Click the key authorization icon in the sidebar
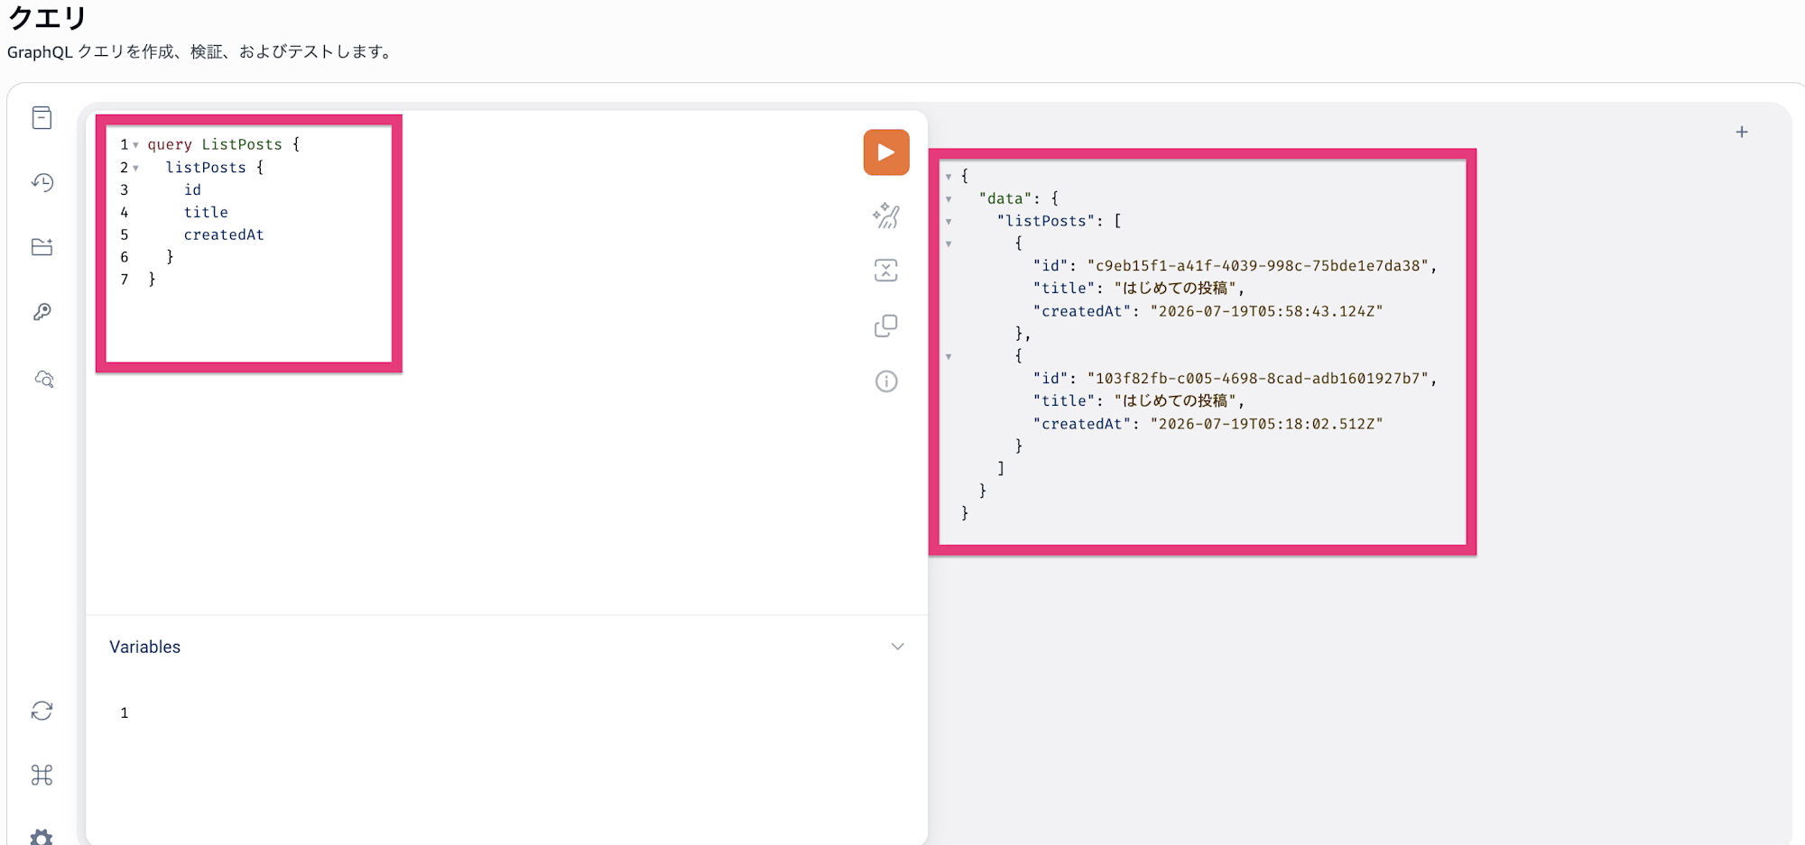The width and height of the screenshot is (1805, 845). point(42,312)
